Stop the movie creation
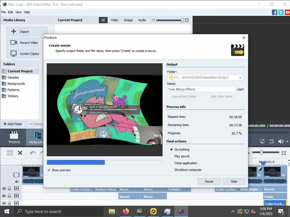The width and height of the screenshot is (290, 217). 234,181
